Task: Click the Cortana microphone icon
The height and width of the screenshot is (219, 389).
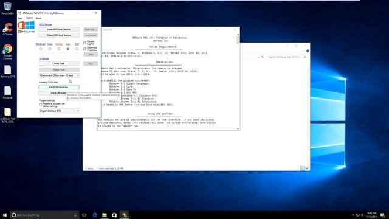Action: (x=75, y=215)
